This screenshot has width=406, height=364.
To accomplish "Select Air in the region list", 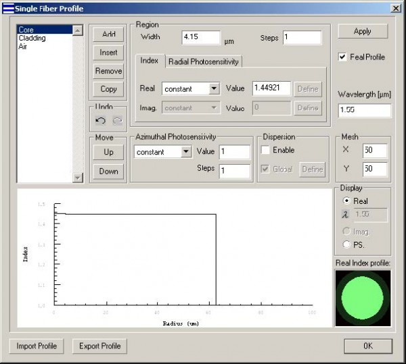I will [x=44, y=47].
